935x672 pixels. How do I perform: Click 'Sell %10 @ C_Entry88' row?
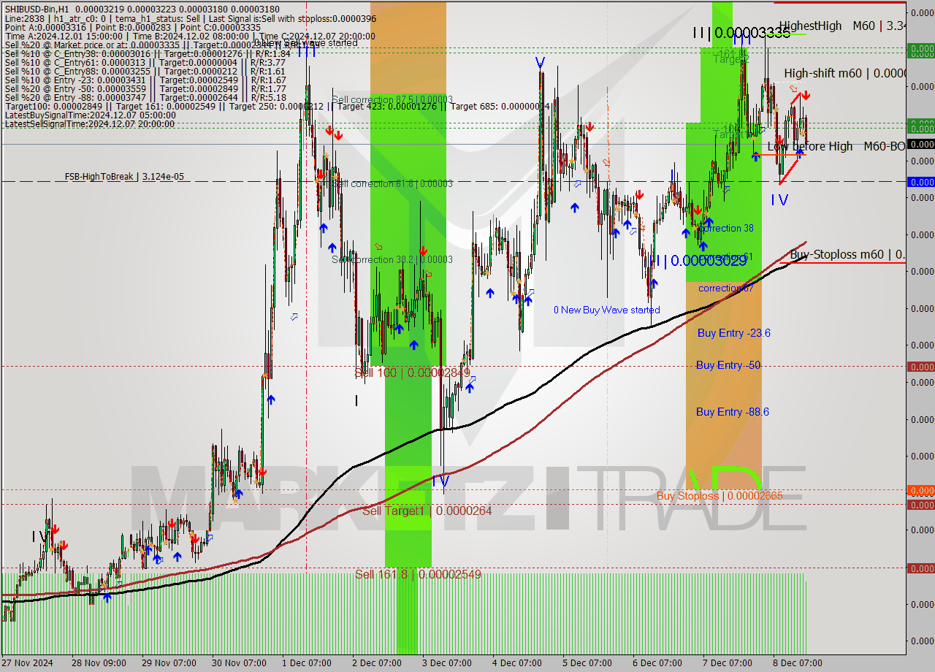click(x=145, y=71)
